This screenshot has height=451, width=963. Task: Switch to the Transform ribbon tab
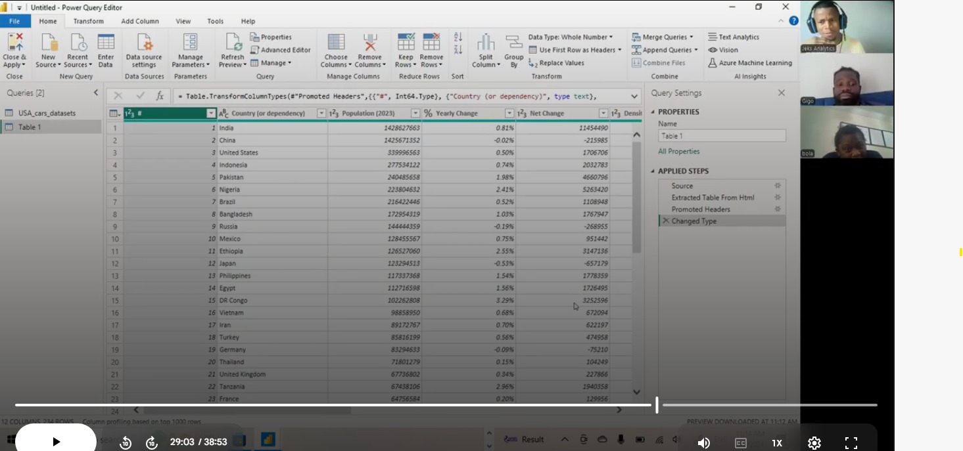tap(88, 21)
